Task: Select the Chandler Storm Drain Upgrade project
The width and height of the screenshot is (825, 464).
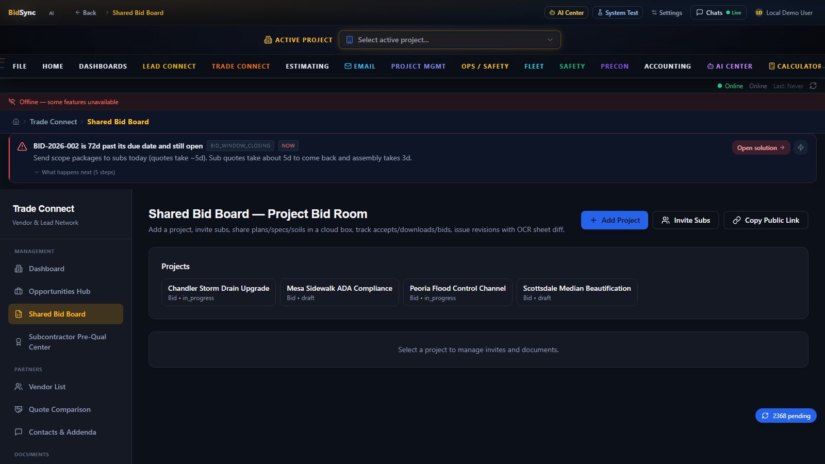Action: (219, 292)
